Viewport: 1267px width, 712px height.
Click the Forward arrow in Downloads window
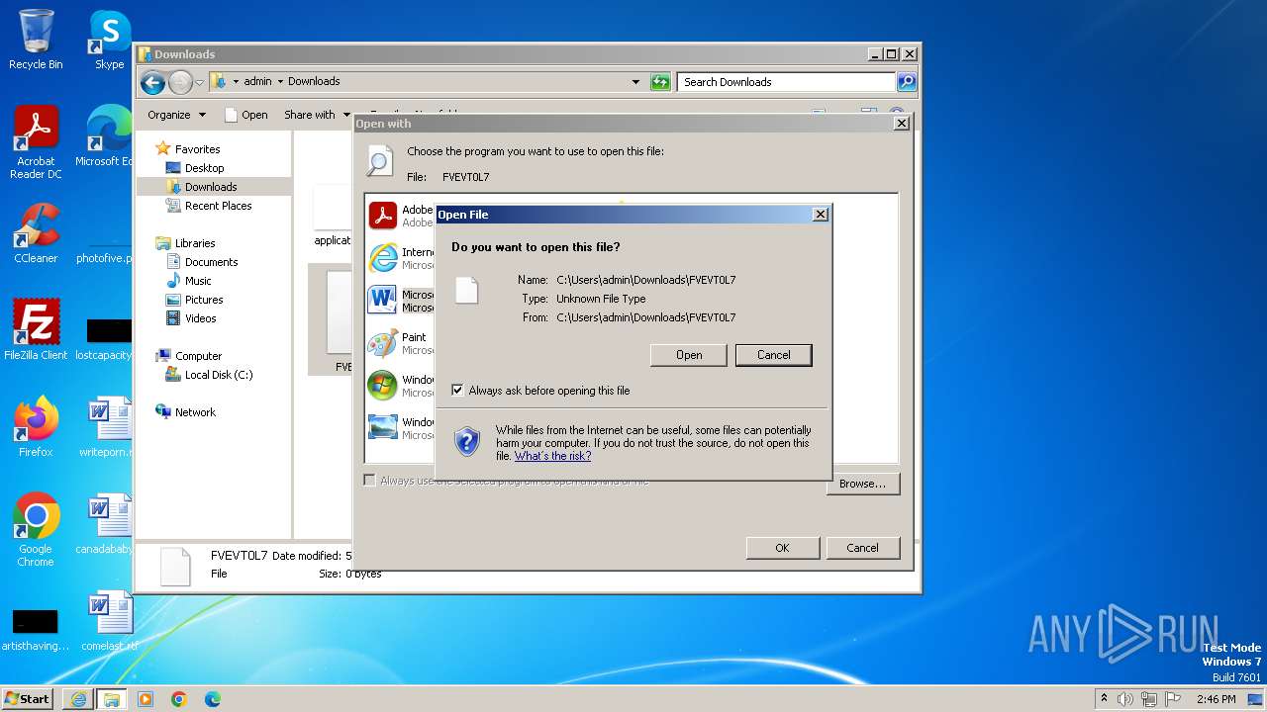click(180, 82)
